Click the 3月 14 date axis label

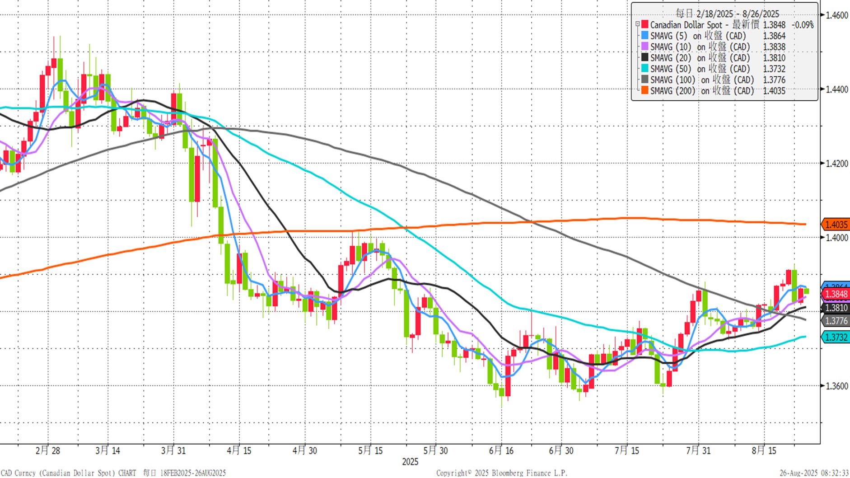(x=108, y=450)
